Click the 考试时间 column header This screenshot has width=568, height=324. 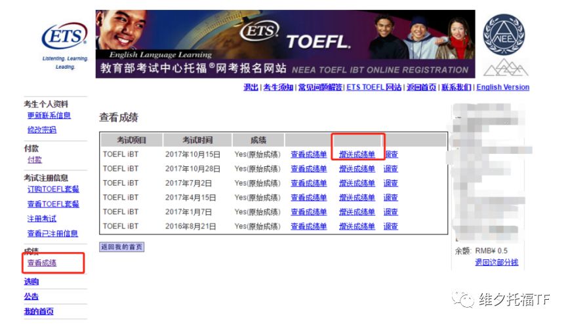tap(197, 140)
